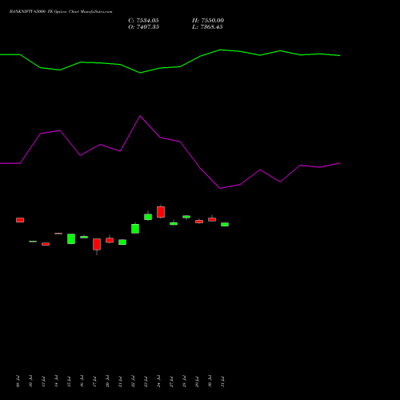Click the 27 Jul date label
Viewport: 400px width, 400px height.
(x=171, y=382)
